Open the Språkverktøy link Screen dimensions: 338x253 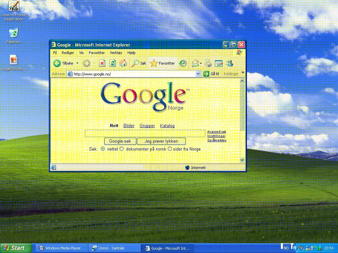tap(217, 140)
